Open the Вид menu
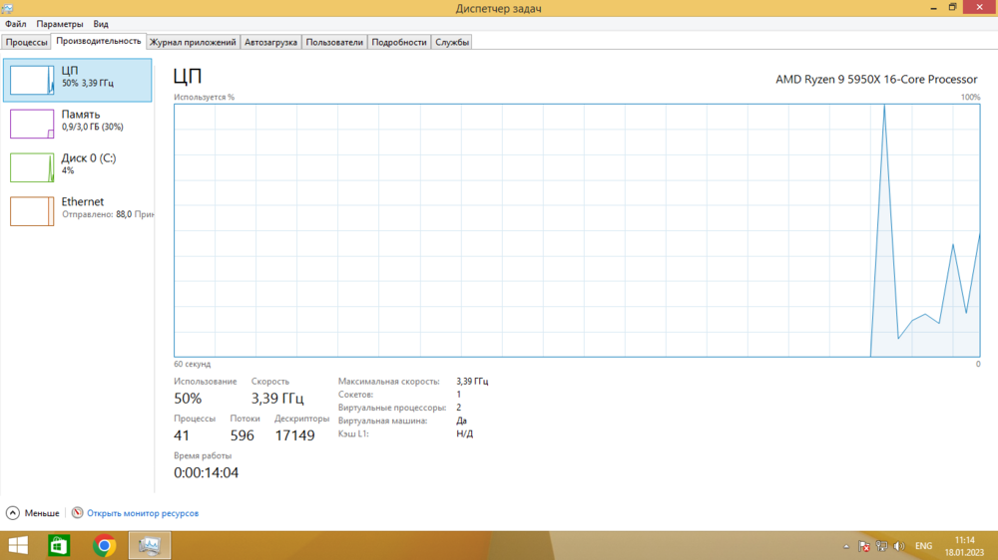Viewport: 998px width, 560px height. point(101,24)
